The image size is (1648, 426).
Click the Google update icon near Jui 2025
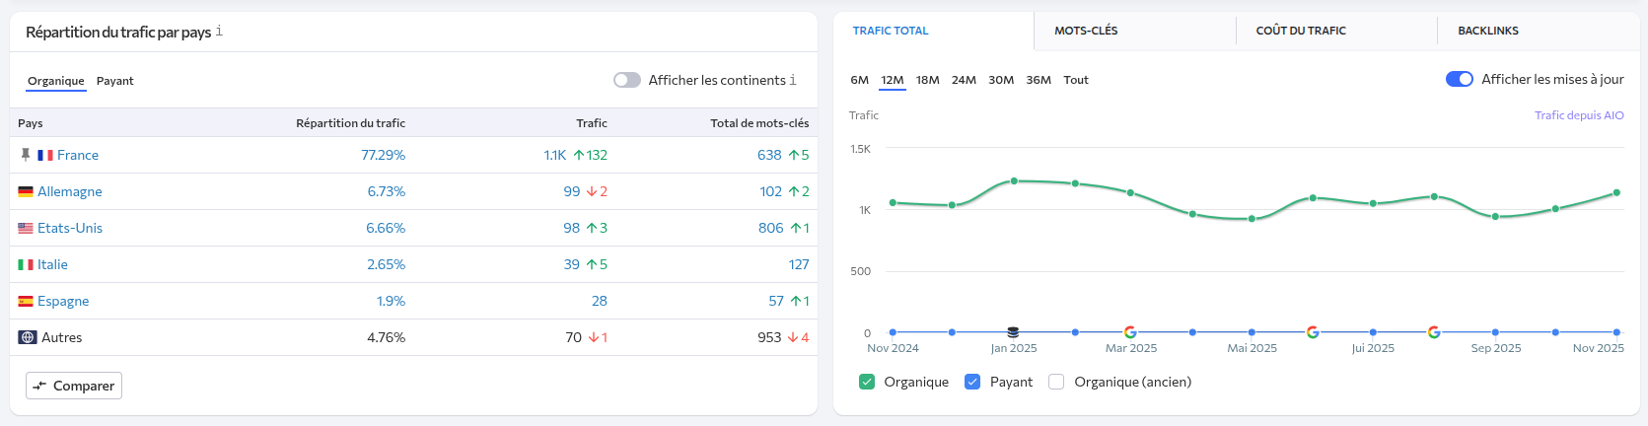(x=1313, y=332)
